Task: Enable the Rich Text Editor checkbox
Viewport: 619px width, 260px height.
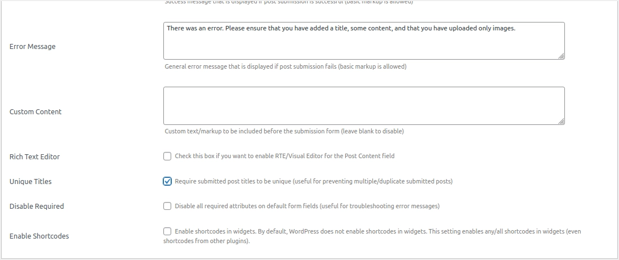Action: pos(167,156)
